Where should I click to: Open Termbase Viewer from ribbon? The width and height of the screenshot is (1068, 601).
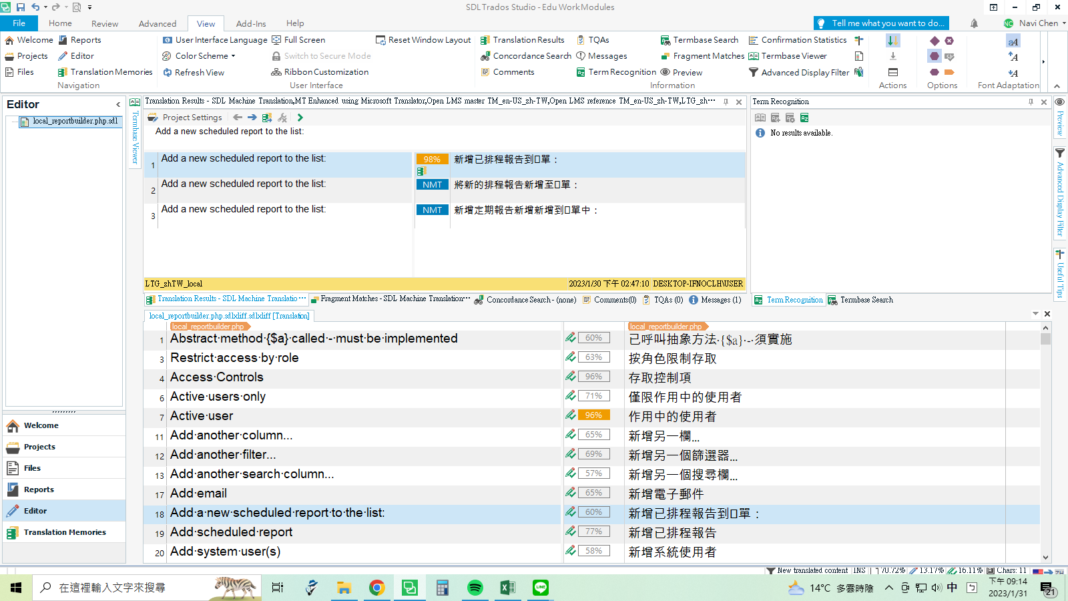(x=788, y=56)
